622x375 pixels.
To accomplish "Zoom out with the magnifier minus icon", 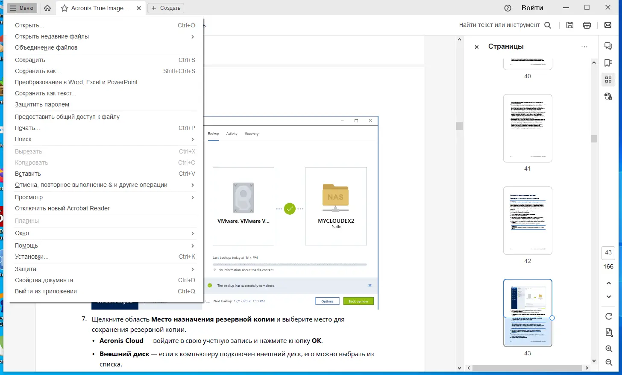I will pyautogui.click(x=609, y=363).
